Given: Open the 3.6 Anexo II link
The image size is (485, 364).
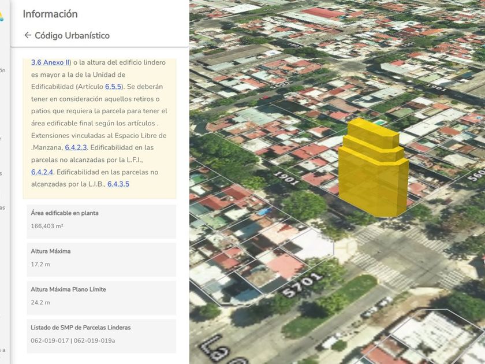Looking at the screenshot, I should (50, 62).
